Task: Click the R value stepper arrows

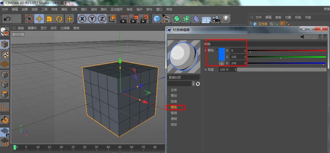Action: tap(245, 50)
